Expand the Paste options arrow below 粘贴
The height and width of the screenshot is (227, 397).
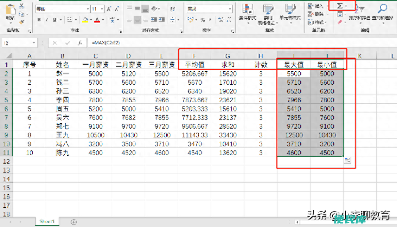click(11, 23)
